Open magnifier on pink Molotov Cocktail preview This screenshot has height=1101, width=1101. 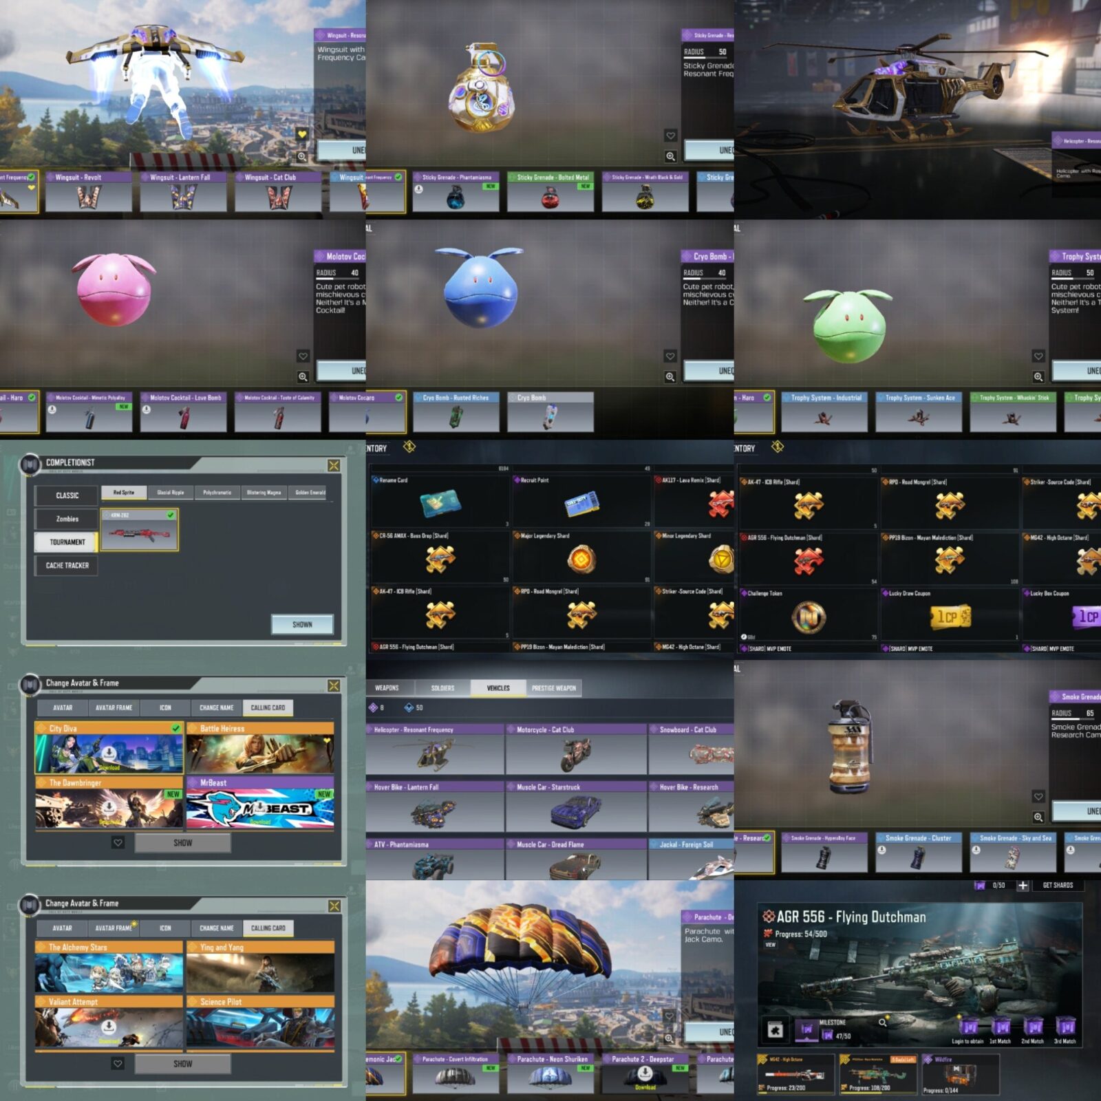303,377
